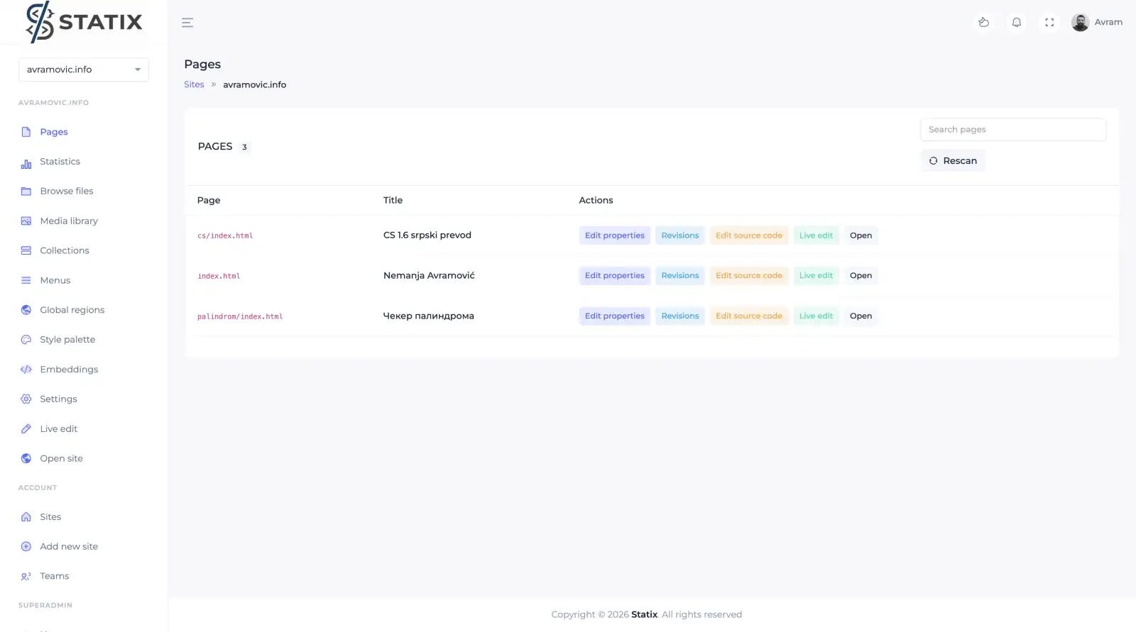
Task: Click the Sites breadcrumb link
Action: (194, 84)
